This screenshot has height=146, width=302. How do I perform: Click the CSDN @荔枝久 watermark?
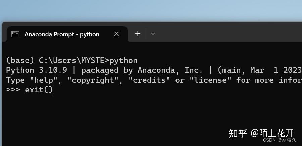[x=280, y=140]
